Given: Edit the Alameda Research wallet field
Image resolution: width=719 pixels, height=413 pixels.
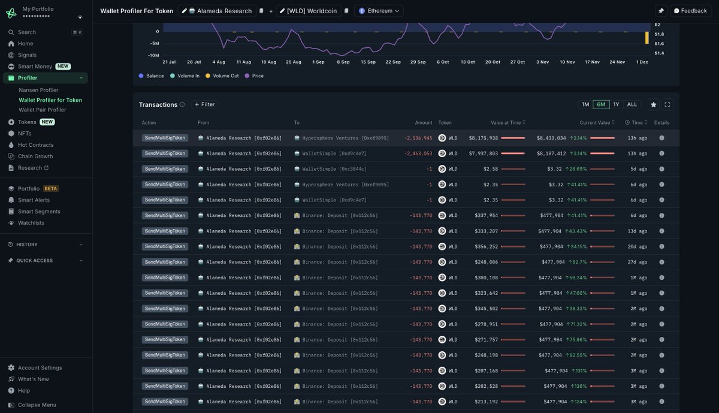Looking at the screenshot, I should (217, 11).
